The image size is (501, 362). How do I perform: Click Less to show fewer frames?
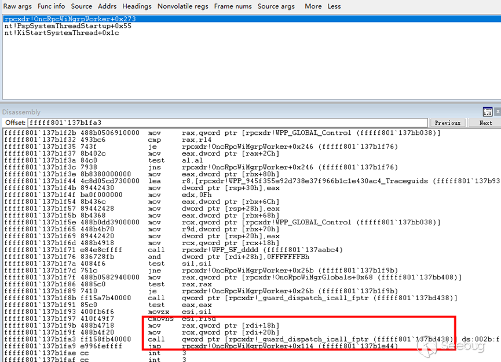coord(334,6)
